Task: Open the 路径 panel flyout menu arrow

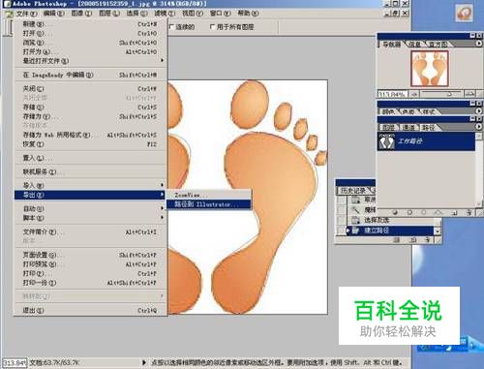Action: [479, 127]
